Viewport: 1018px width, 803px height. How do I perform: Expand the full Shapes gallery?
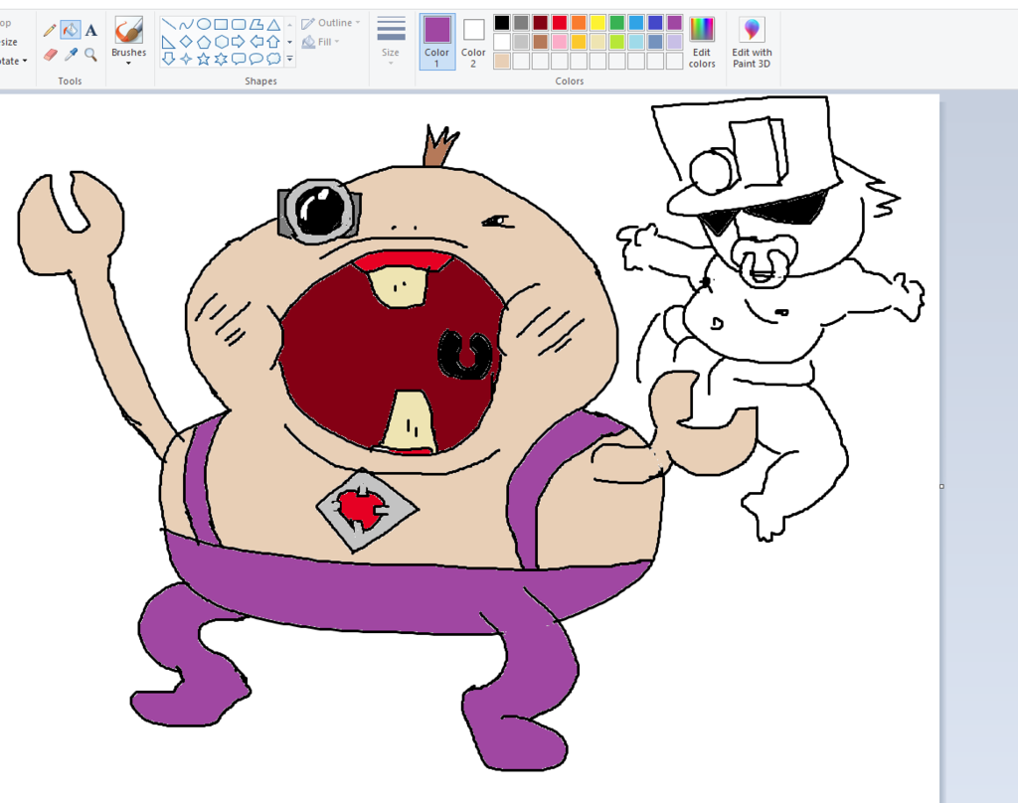(x=289, y=59)
